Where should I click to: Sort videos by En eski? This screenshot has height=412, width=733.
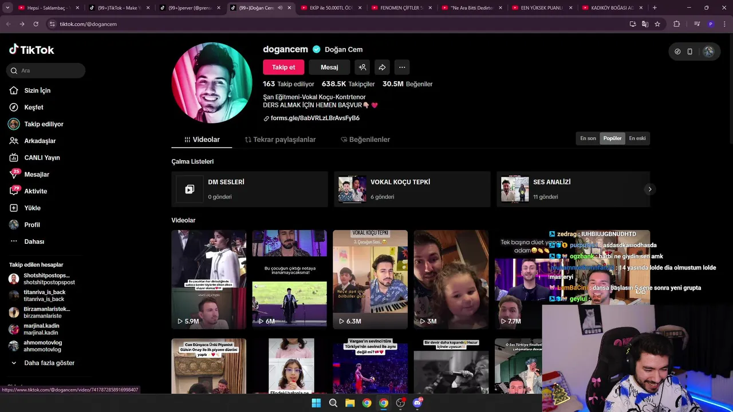(x=637, y=138)
